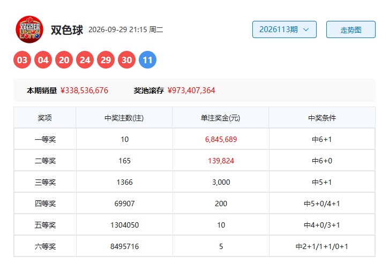This screenshot has height=271, width=389.
Task: Select the 三等奖 row label
Action: coord(45,182)
